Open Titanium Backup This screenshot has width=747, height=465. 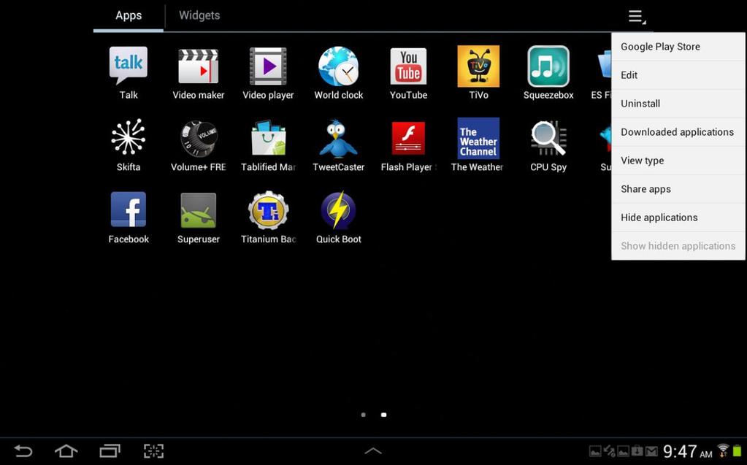(x=268, y=218)
